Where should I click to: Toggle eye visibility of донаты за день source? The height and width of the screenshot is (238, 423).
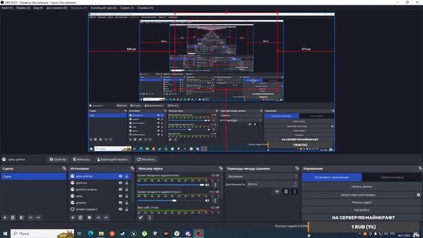point(120,190)
